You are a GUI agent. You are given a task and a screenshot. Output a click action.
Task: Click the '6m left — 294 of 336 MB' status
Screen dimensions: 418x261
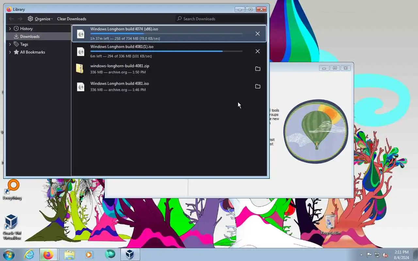point(121,56)
